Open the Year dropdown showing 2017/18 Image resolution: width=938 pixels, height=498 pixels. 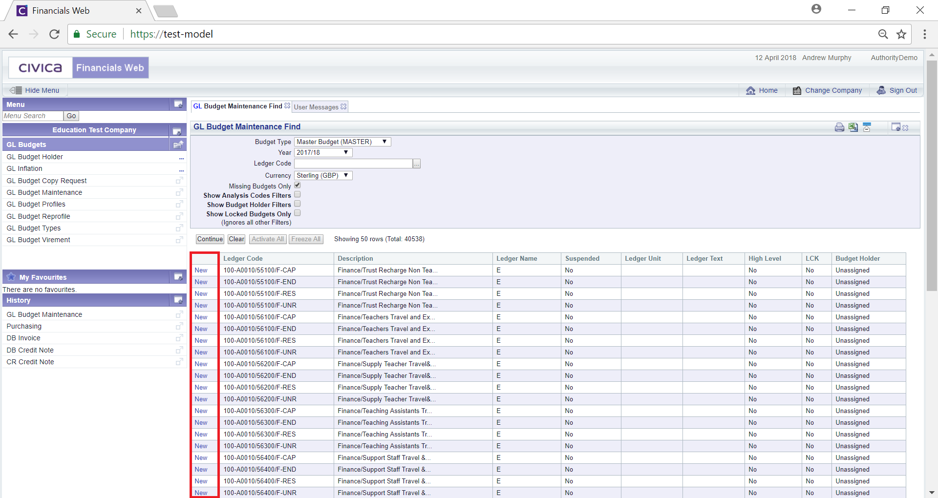[323, 152]
